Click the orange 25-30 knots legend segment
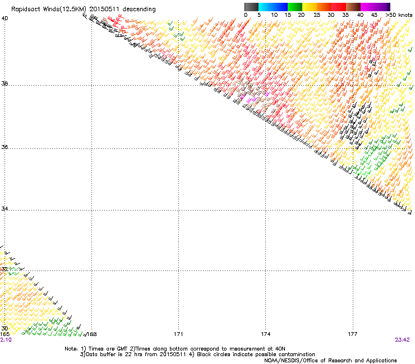415x364 pixels. coord(324,7)
